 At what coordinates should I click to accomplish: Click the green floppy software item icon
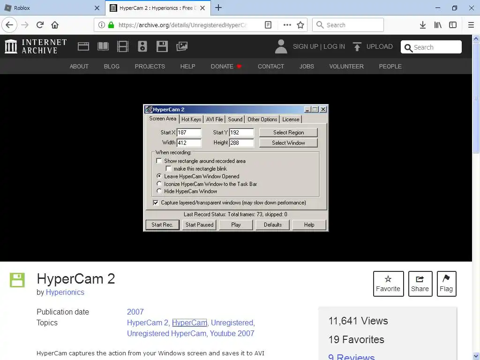(x=17, y=280)
